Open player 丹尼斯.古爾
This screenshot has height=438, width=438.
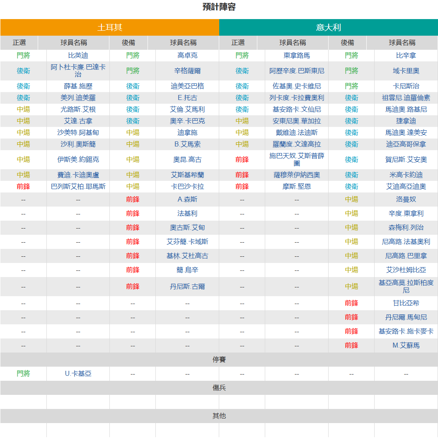[187, 287]
